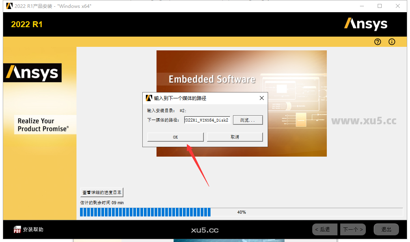
Task: Click the PDF icon next to 安装帮助
Action: coord(17,229)
